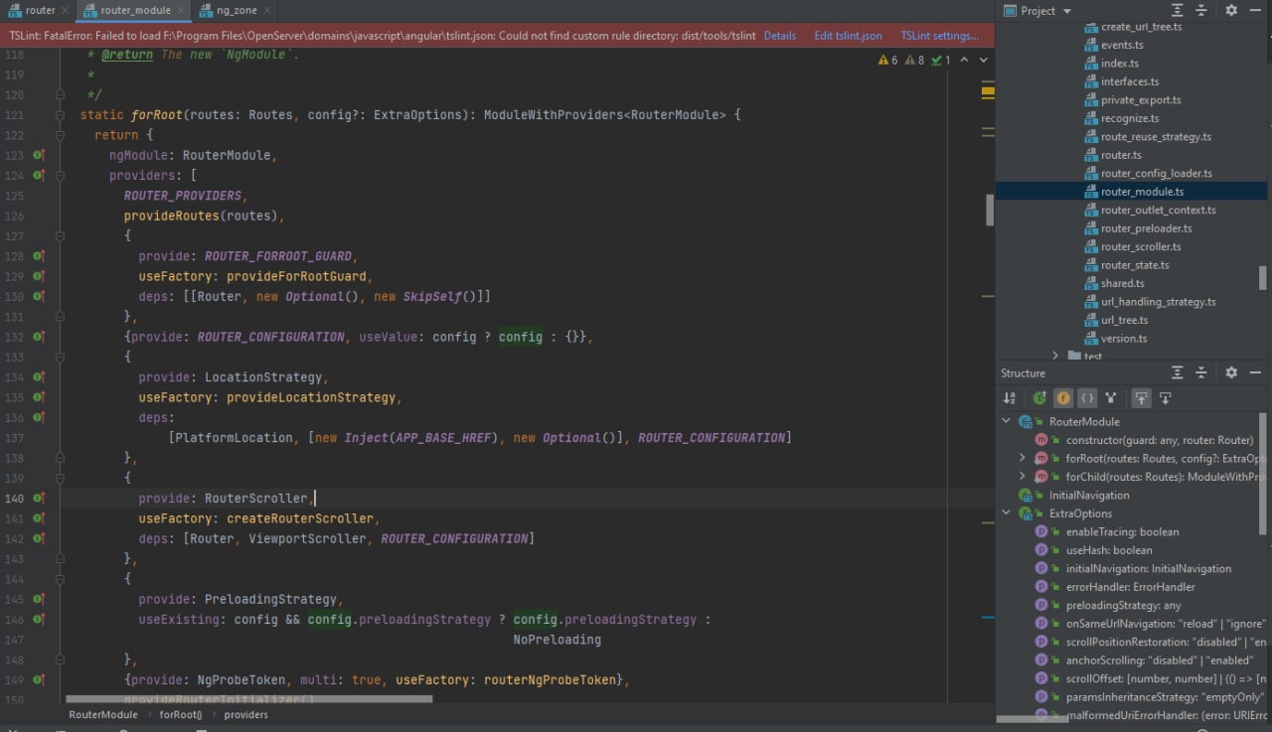Collapse all in Project panel header
Viewport: 1272px width, 732px height.
coord(1201,10)
